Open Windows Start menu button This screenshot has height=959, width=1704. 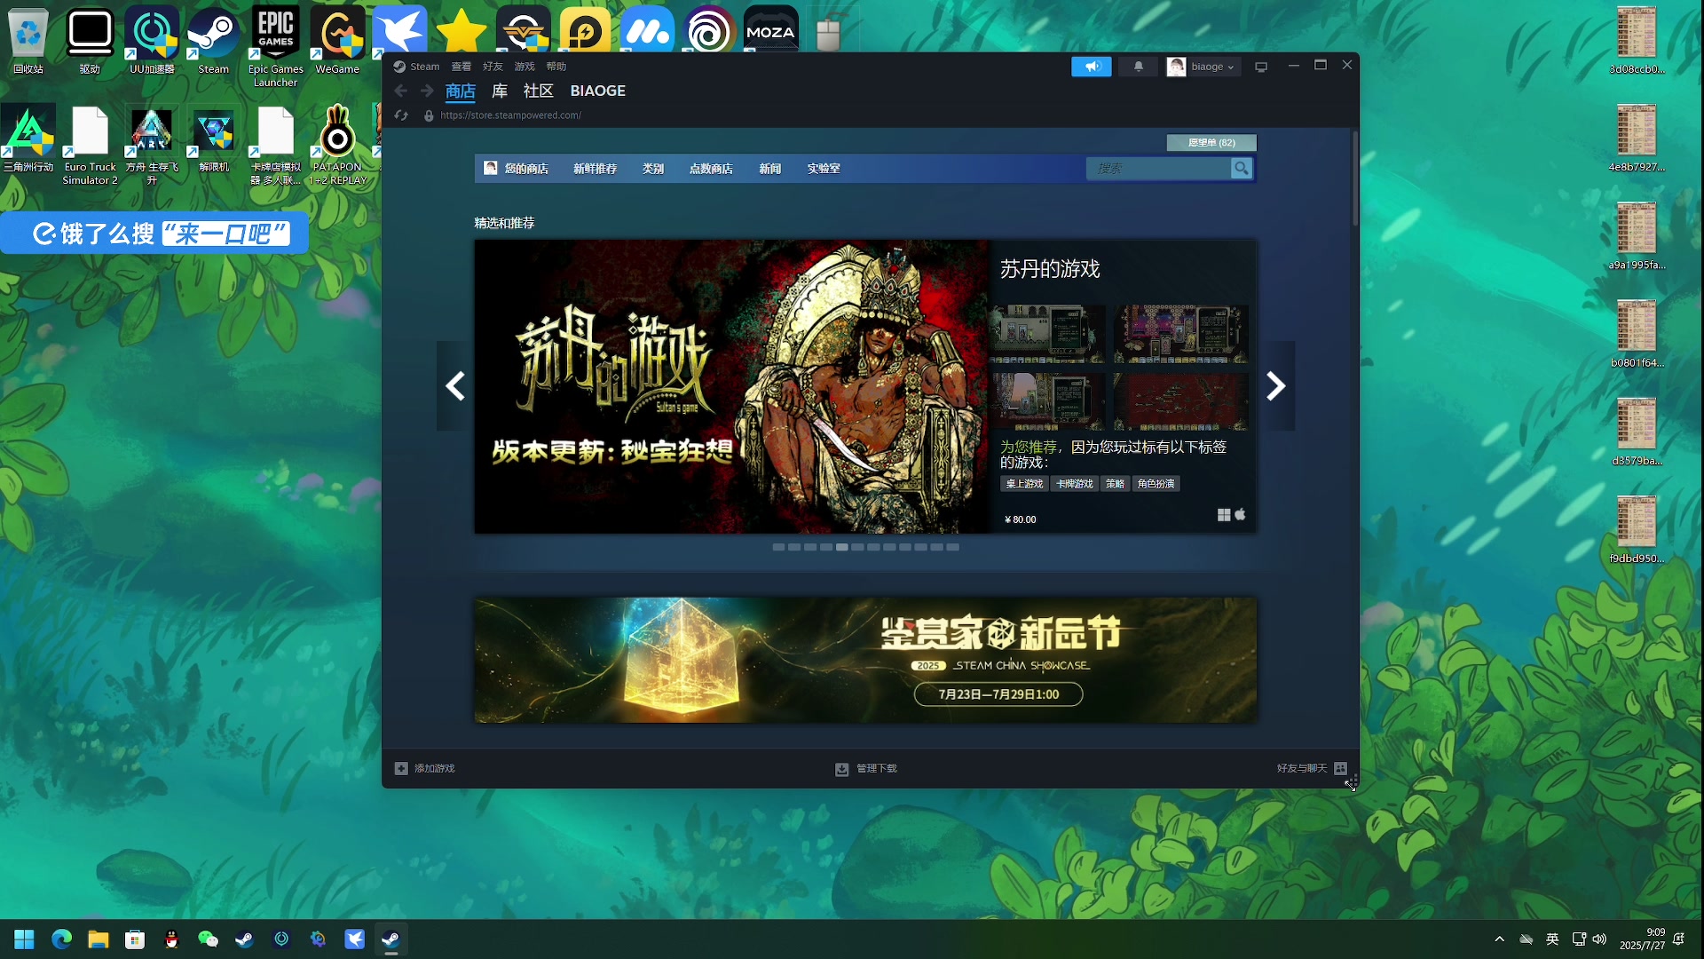24,939
